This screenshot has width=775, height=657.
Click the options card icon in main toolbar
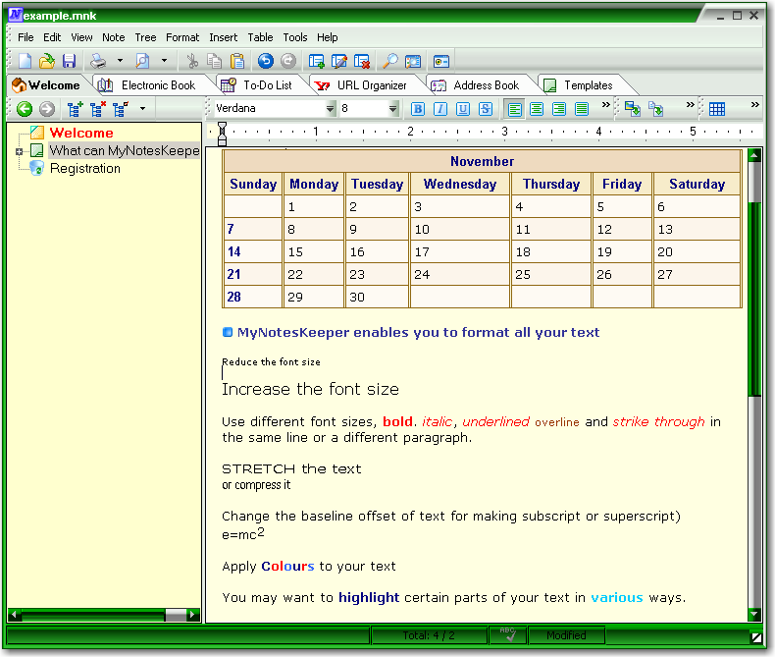pos(440,61)
